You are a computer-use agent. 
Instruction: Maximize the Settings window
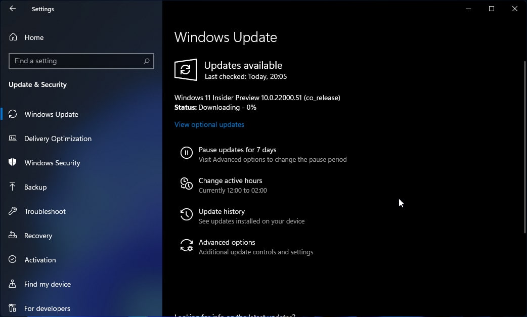coord(492,9)
